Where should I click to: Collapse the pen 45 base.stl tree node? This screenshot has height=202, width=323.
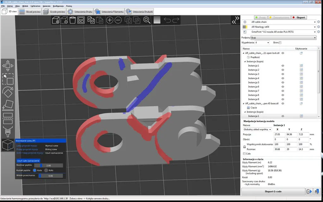(x=244, y=104)
